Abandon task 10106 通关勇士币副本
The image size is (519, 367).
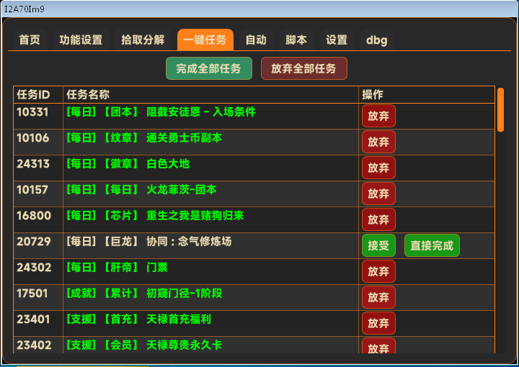click(378, 142)
